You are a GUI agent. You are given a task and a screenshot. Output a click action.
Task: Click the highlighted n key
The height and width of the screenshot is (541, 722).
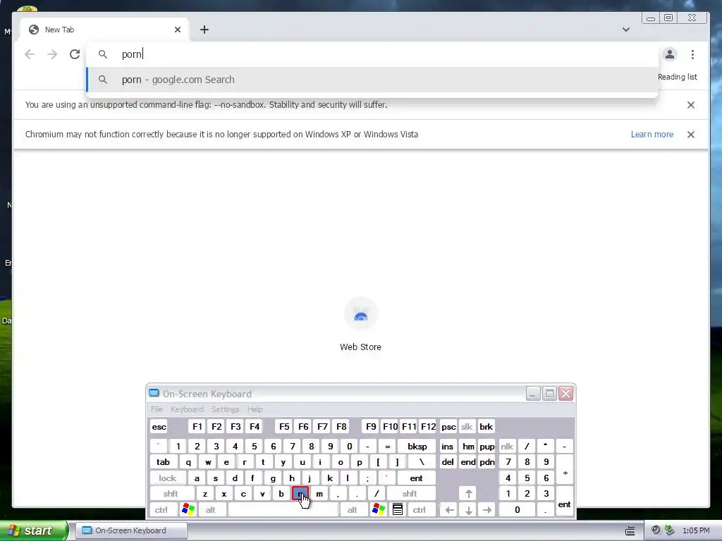(x=300, y=494)
